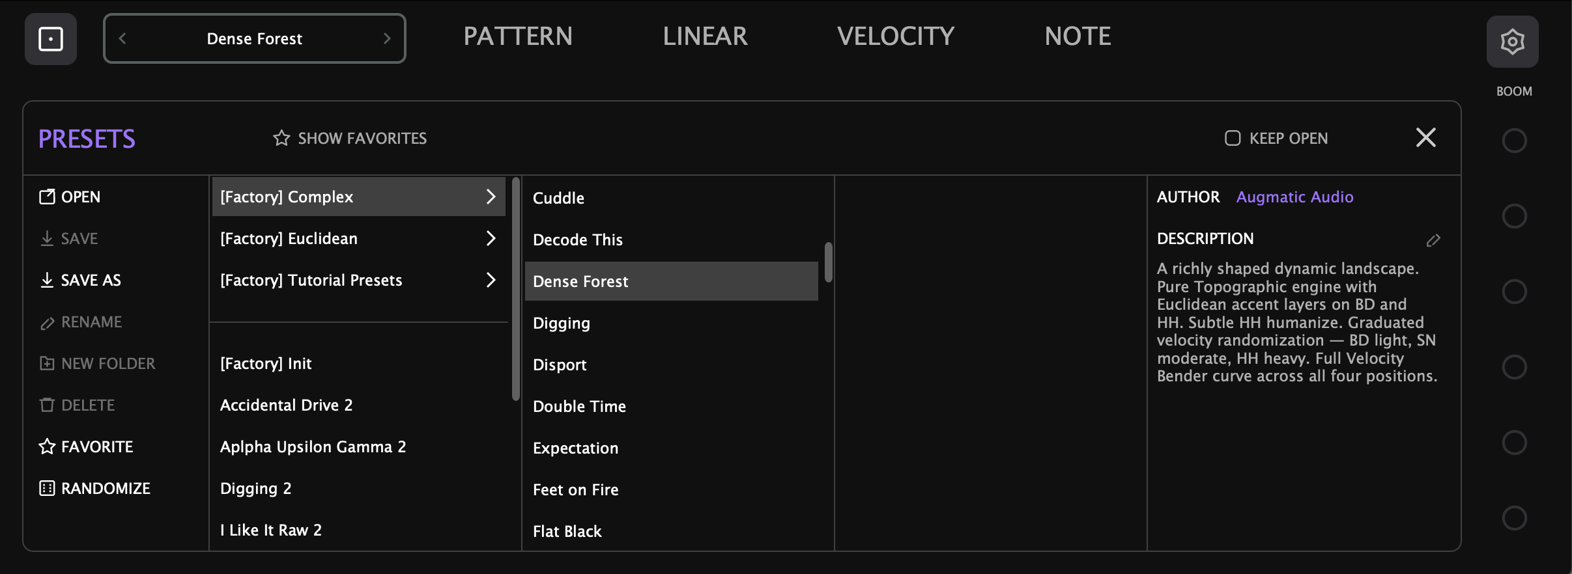
Task: Create a new folder with the New Folder icon
Action: (x=46, y=363)
